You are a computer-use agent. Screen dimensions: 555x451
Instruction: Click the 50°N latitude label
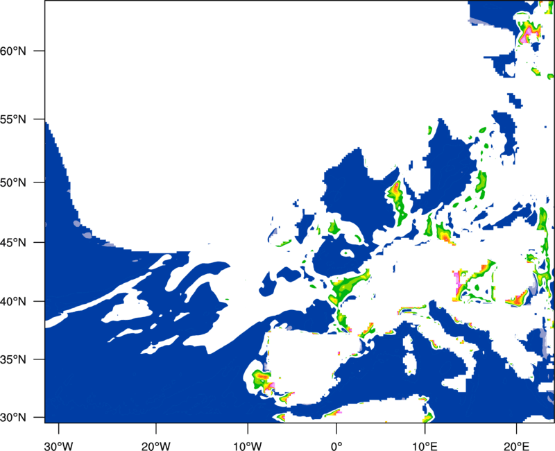coord(13,182)
